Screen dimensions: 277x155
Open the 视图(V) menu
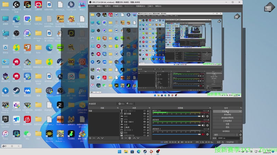(x=108, y=6)
